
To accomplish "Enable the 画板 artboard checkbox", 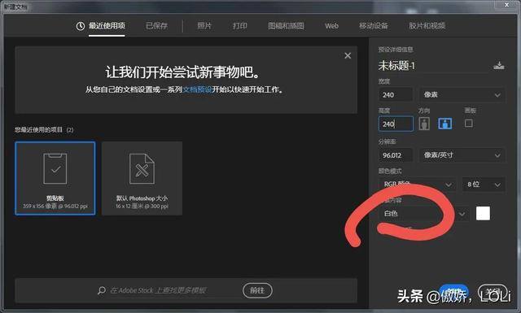I will (x=469, y=124).
